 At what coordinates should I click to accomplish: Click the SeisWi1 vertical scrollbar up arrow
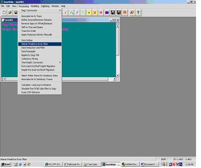[117, 26]
